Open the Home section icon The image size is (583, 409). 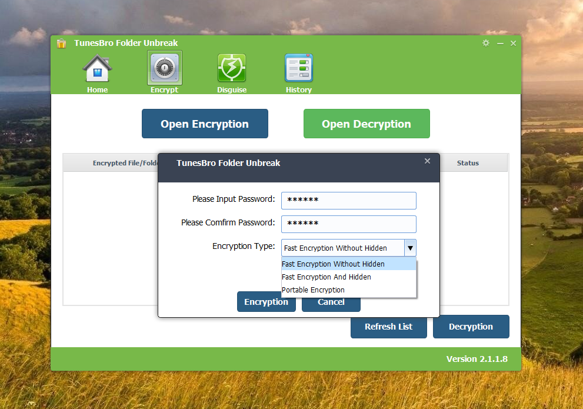pos(97,69)
